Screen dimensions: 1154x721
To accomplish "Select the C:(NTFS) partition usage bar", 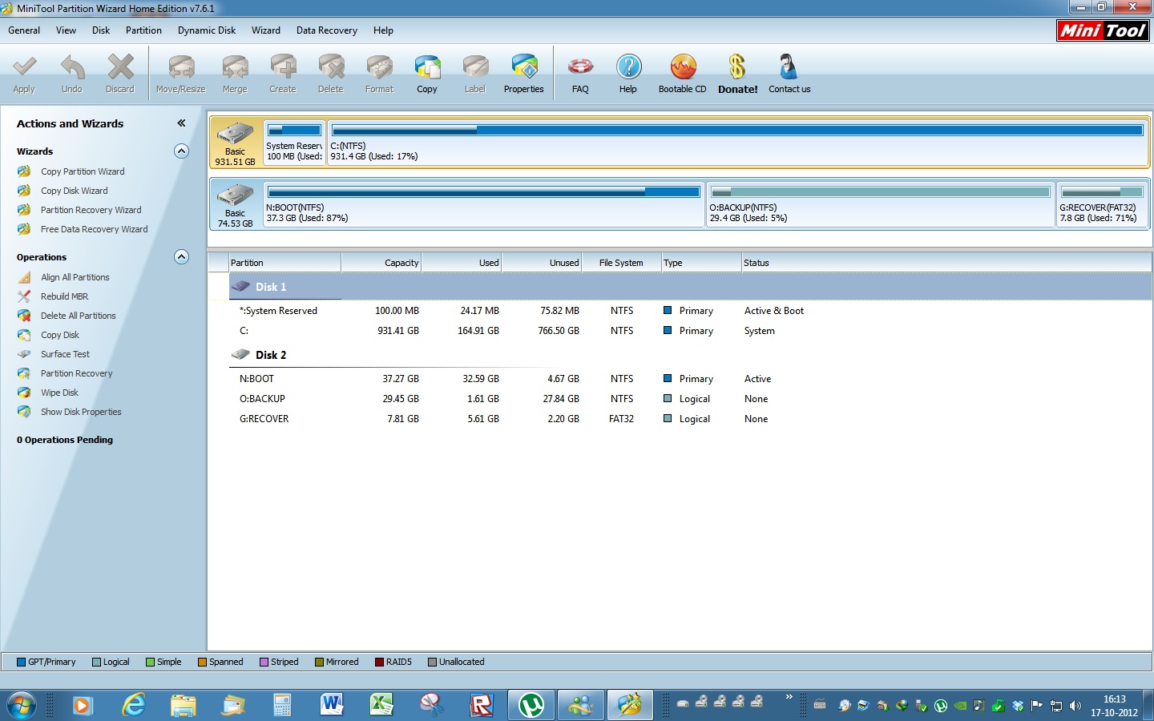I will (x=737, y=130).
